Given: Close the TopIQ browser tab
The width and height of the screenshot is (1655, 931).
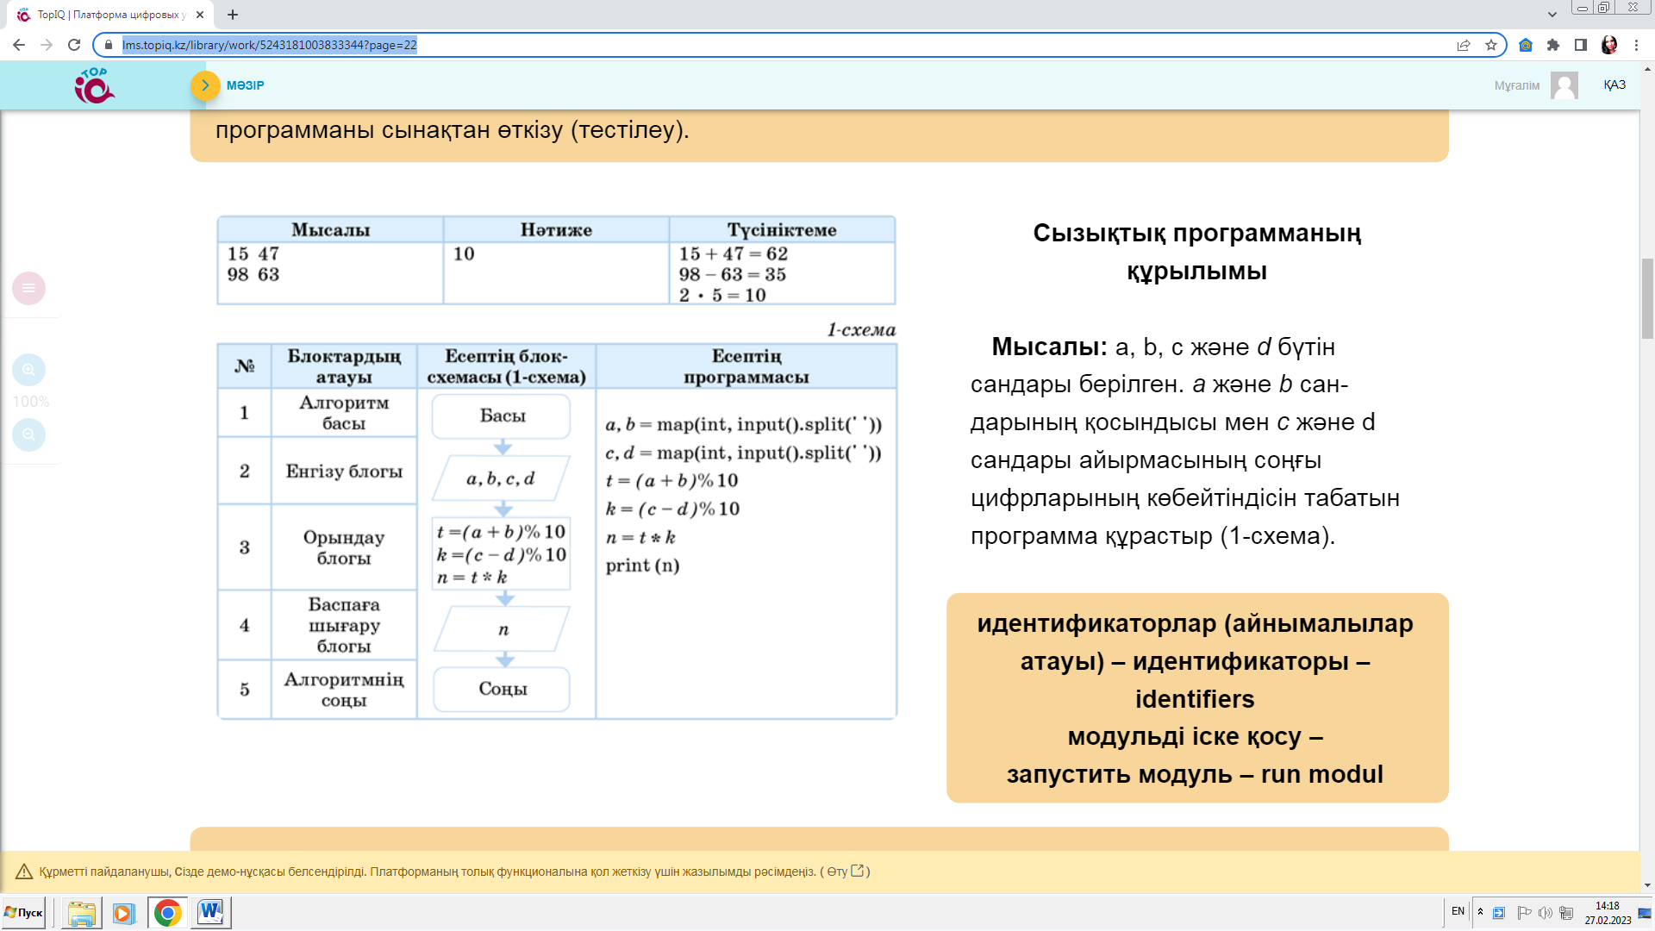Looking at the screenshot, I should click(200, 15).
